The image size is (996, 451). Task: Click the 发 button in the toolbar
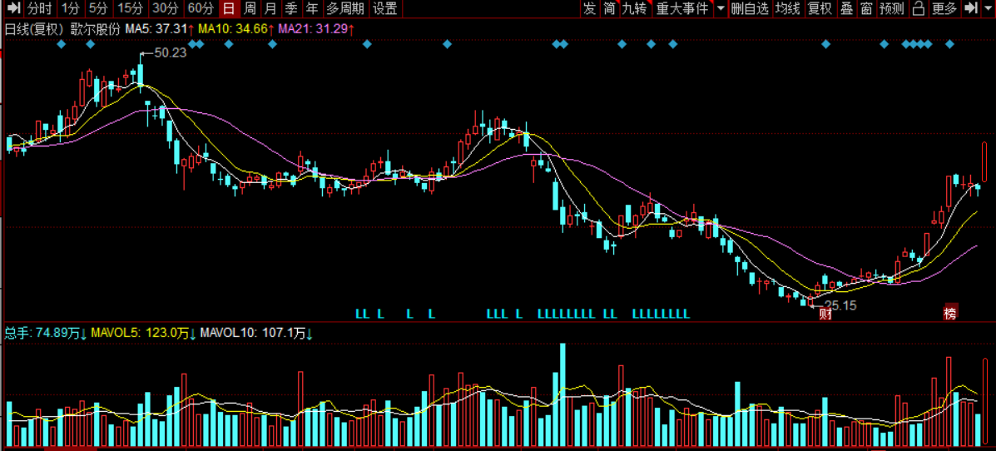[x=590, y=8]
